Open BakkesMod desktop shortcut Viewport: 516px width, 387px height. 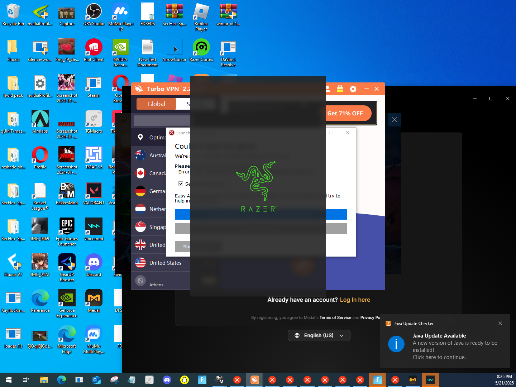coord(67,194)
